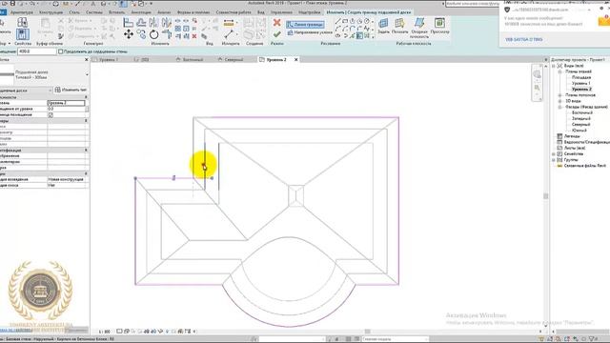This screenshot has height=343, width=610.
Task: Click the view scale 1:100 in view control bar
Action: click(x=105, y=332)
